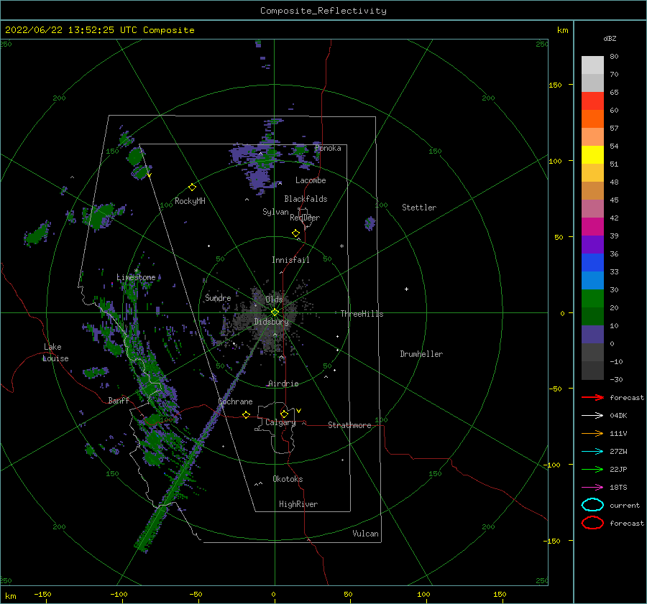Click the Banff label
This screenshot has height=604, width=647.
point(119,400)
